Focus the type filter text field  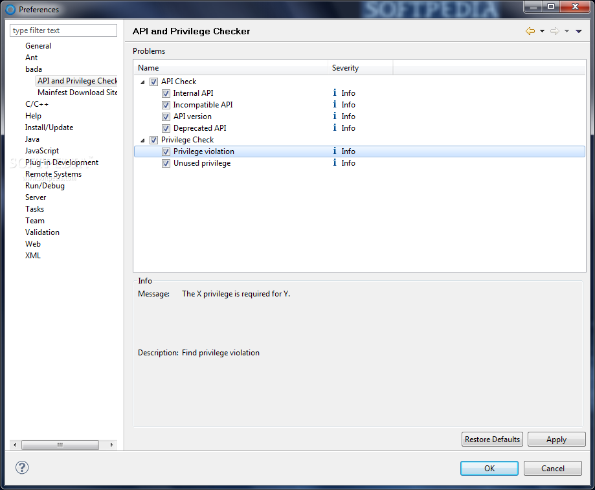[x=63, y=30]
